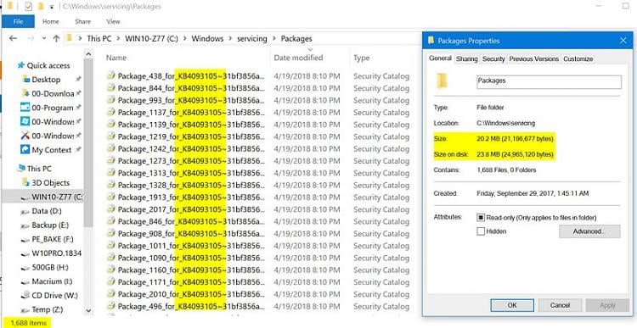Switch to the Customize tab in Properties
The width and height of the screenshot is (637, 328).
point(578,58)
